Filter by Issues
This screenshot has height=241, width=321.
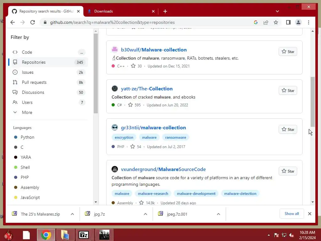49,72
